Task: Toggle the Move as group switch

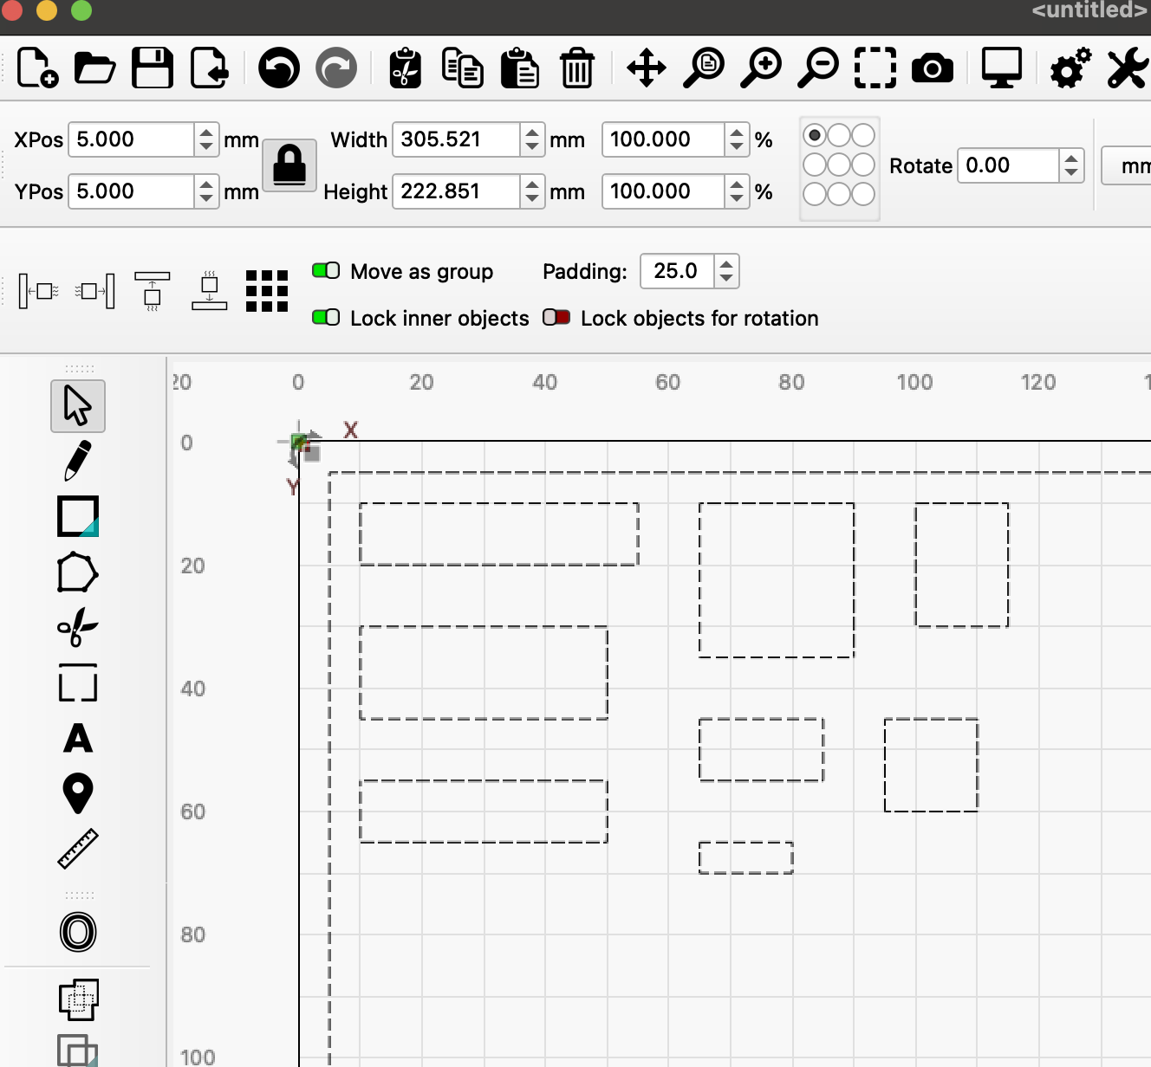Action: 326,271
